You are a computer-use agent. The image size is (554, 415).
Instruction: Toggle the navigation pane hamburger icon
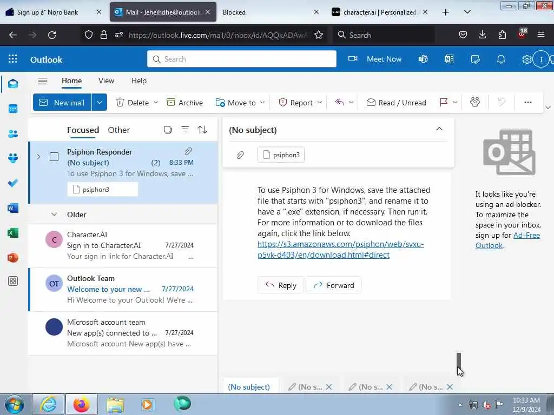coord(43,81)
